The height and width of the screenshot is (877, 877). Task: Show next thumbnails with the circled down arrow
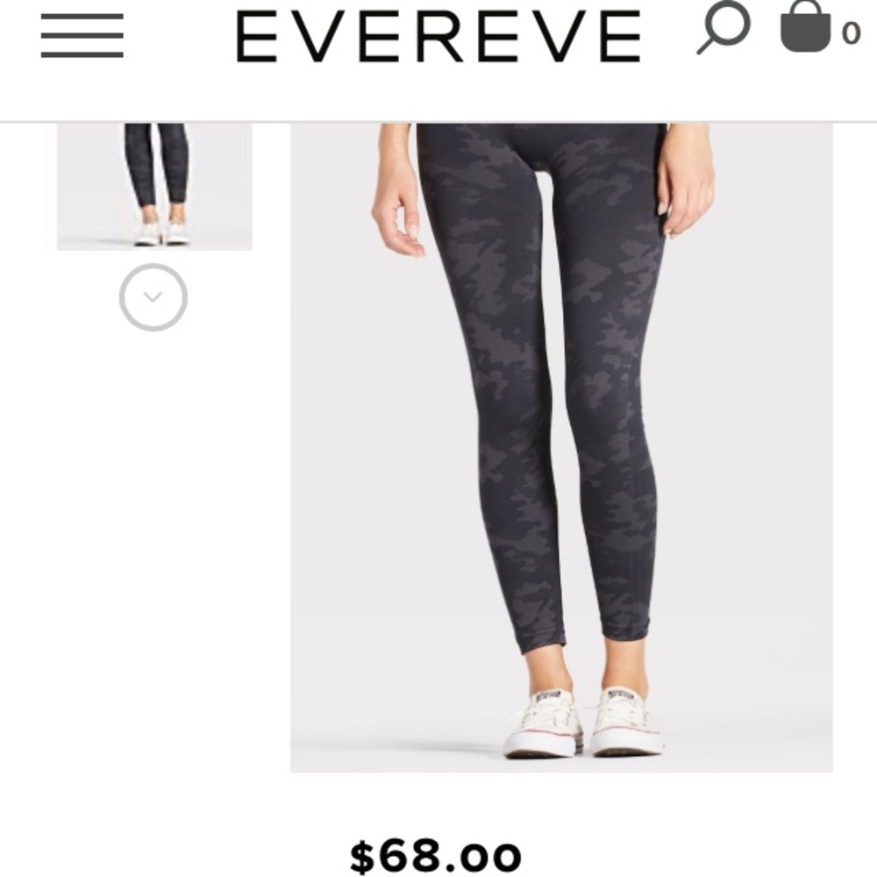click(153, 297)
